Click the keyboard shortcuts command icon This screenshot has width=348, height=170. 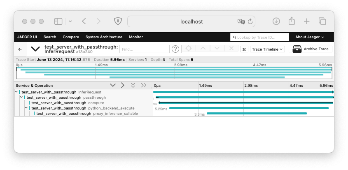244,49
